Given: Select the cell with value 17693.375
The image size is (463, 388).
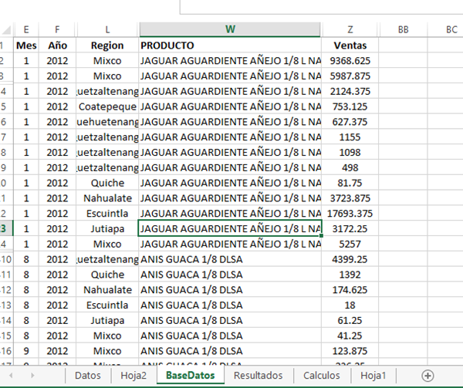Looking at the screenshot, I should [x=350, y=213].
